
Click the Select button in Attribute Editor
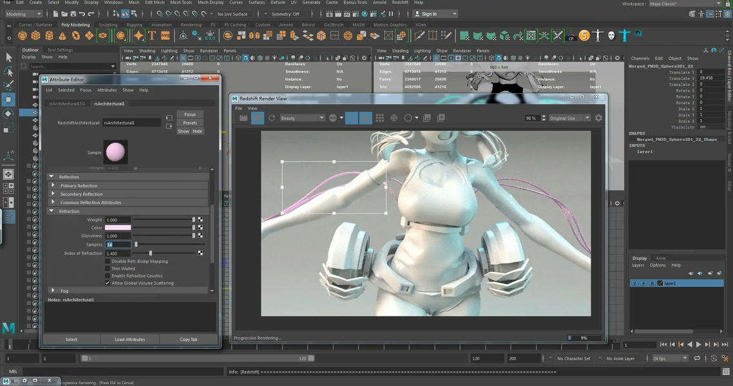(71, 339)
